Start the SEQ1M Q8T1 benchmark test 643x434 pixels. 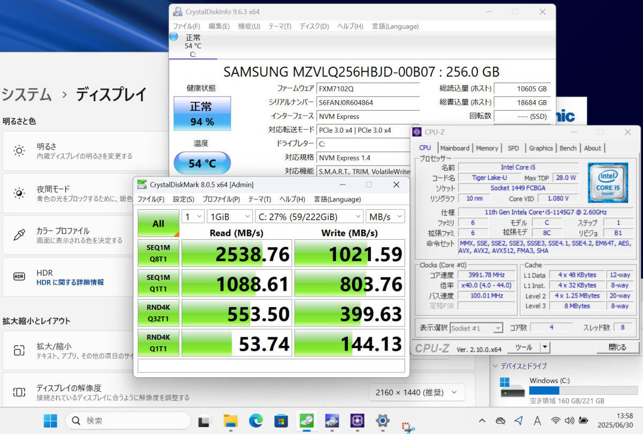click(x=158, y=253)
